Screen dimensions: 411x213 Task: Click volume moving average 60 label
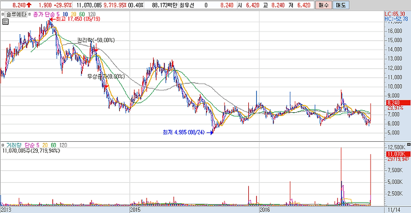tap(54, 145)
